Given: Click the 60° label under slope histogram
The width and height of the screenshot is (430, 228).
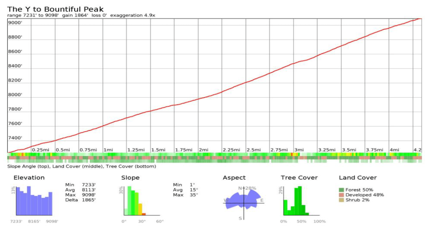Looking at the screenshot, I should pos(160,221).
